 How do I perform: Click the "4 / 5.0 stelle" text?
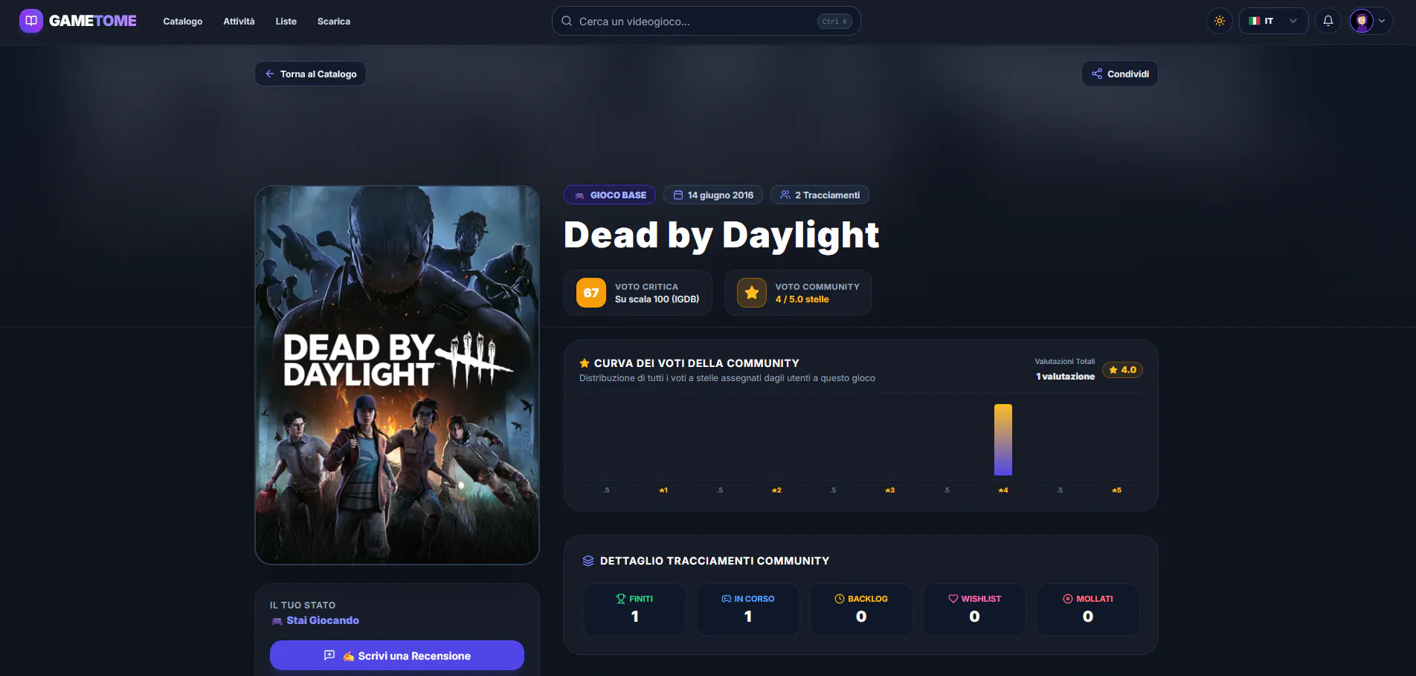(x=802, y=299)
